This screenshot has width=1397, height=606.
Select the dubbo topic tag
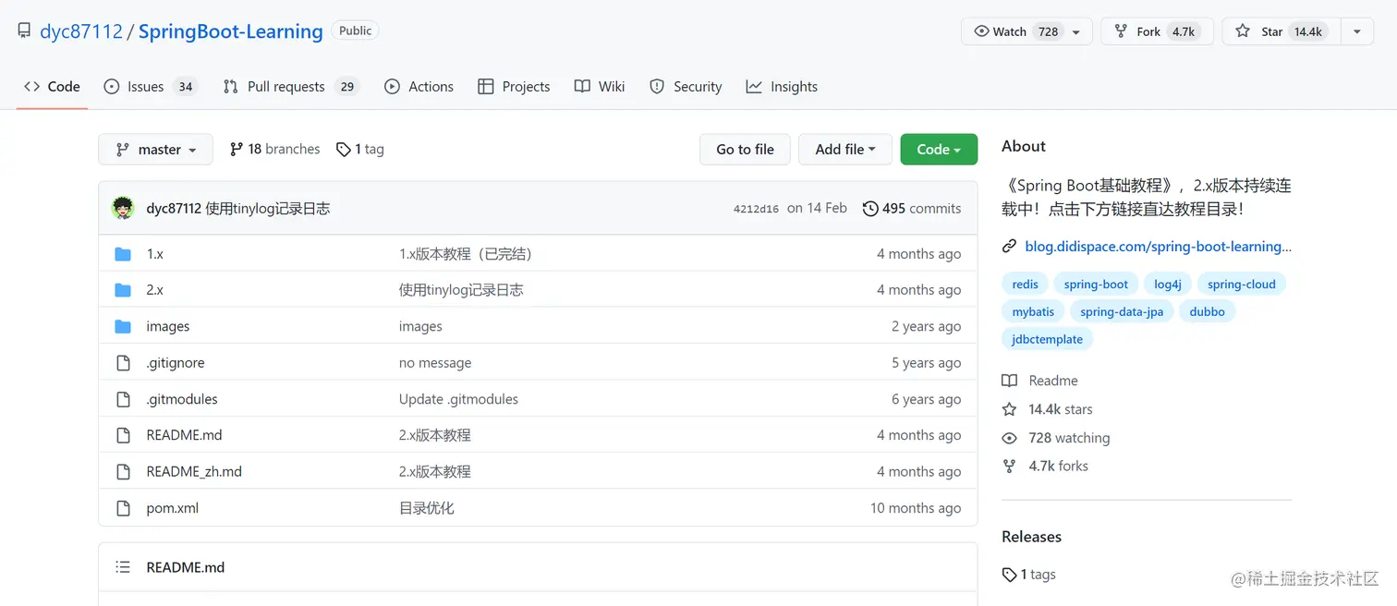tap(1207, 312)
